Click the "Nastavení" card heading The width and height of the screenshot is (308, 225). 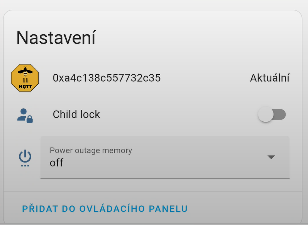56,38
